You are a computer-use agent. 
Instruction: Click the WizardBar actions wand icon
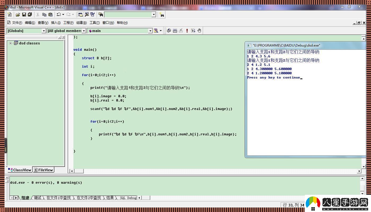[156, 31]
